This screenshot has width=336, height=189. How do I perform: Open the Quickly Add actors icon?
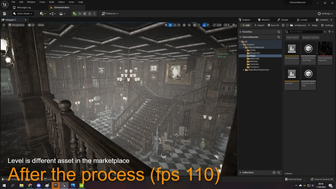tap(42, 13)
